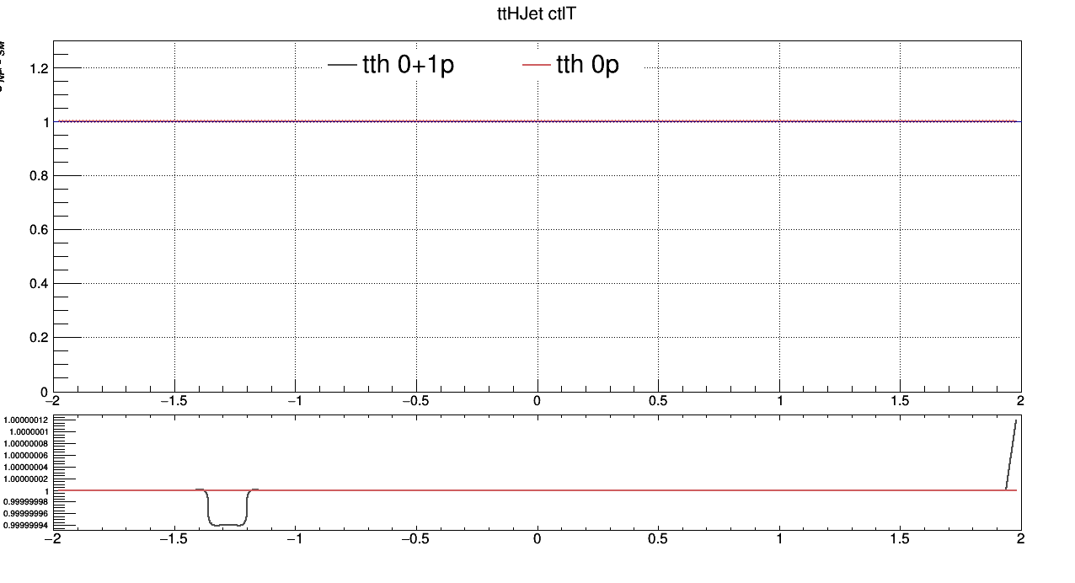
Task: Click the '−1.5' label on lower ratio x-axis
Action: click(x=174, y=538)
